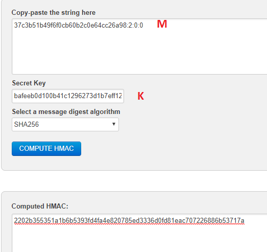This screenshot has height=252, width=267.
Task: Click the red M annotation letter
Action: tap(162, 24)
